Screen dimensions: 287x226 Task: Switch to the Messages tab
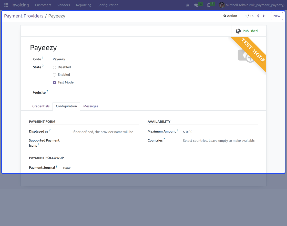[91, 106]
